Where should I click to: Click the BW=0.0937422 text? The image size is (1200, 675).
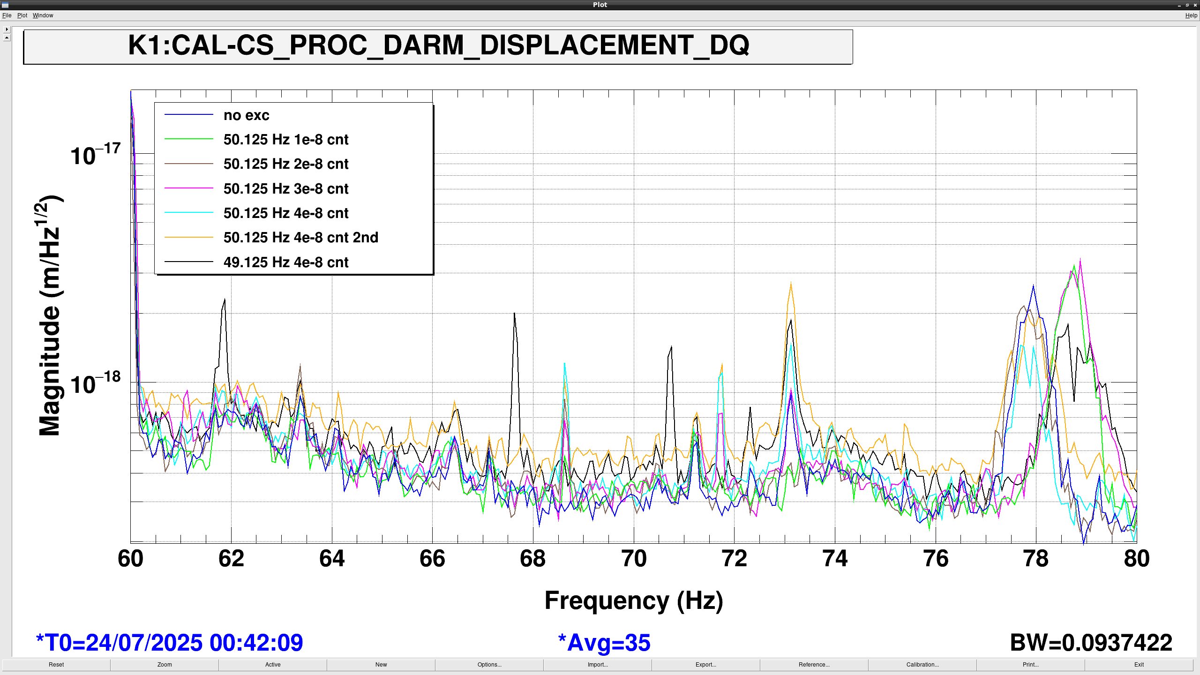[x=1091, y=643]
